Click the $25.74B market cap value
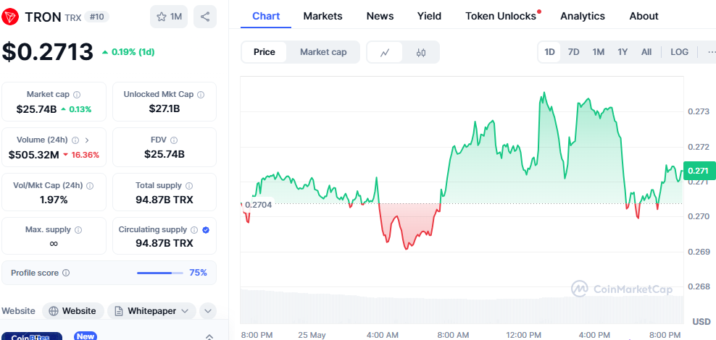Screen dimensions: 716x340 click(x=36, y=109)
